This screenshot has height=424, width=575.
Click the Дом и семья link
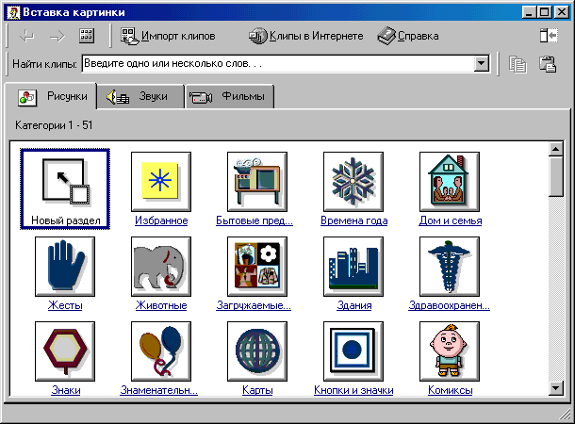[451, 220]
